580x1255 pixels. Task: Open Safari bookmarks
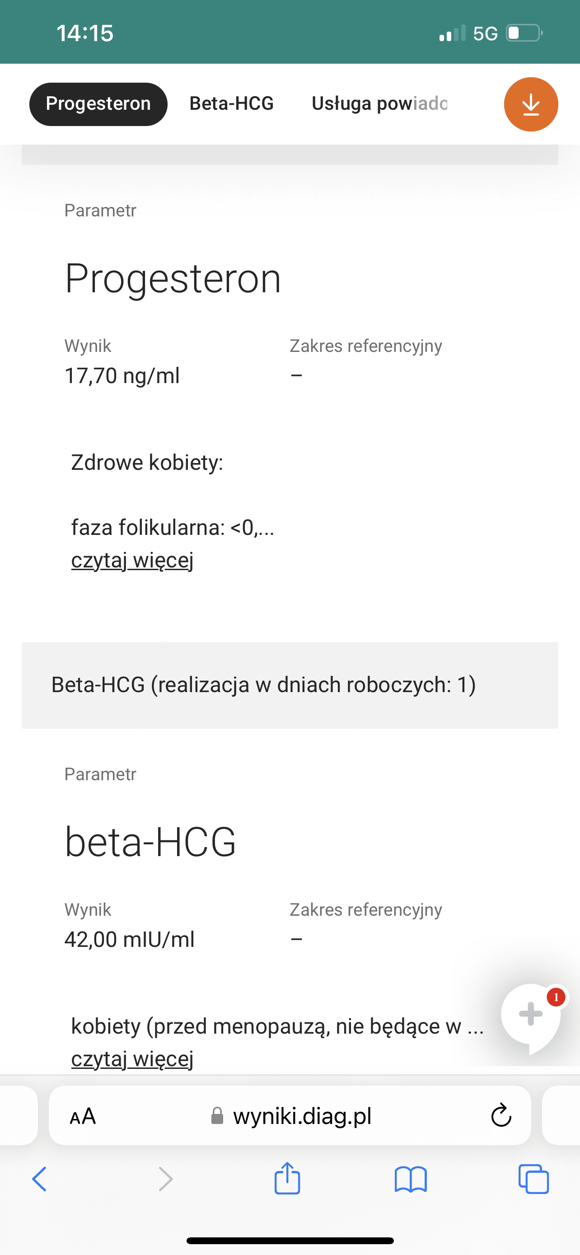point(411,1180)
